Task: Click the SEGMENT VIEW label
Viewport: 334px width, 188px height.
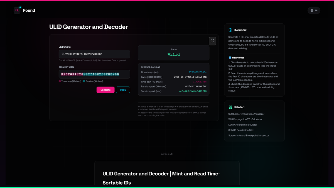Action: coord(66,67)
